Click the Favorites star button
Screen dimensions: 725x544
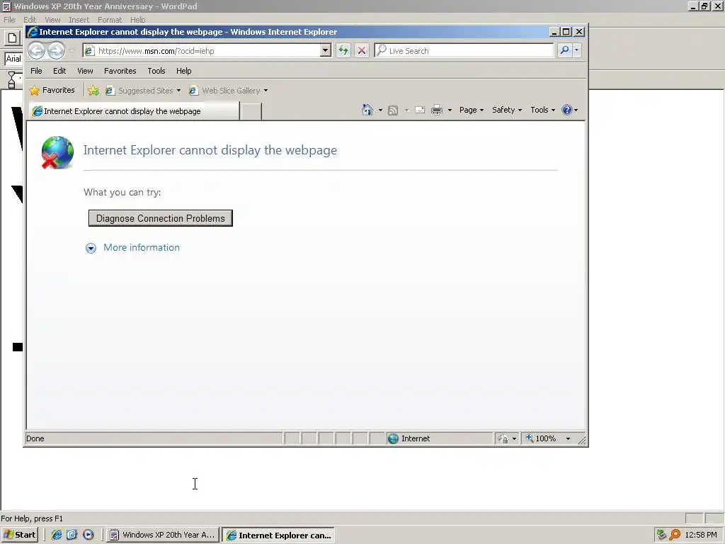(x=52, y=90)
